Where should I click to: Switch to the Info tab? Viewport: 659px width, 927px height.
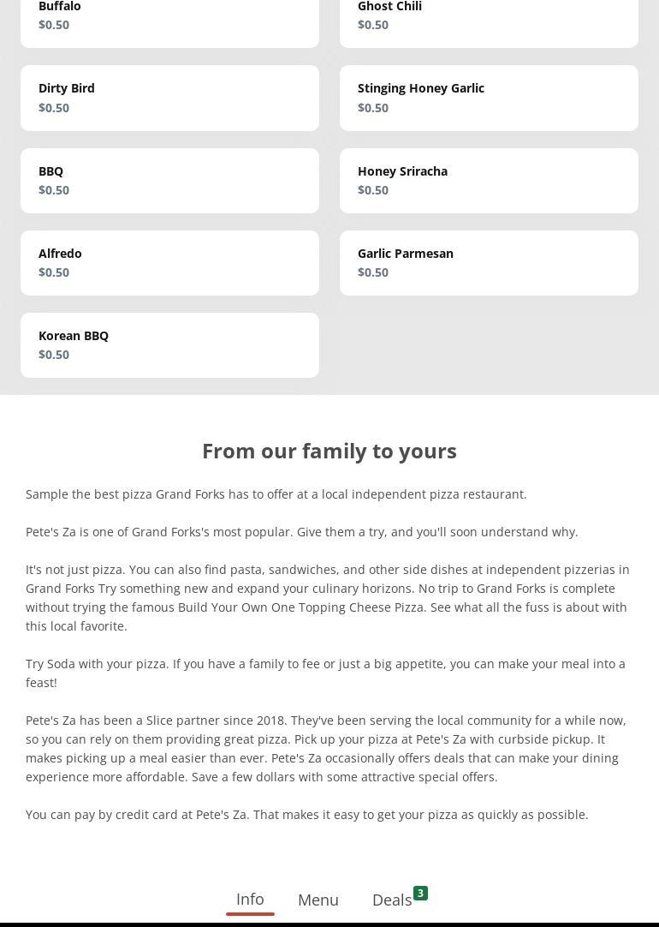(x=250, y=899)
